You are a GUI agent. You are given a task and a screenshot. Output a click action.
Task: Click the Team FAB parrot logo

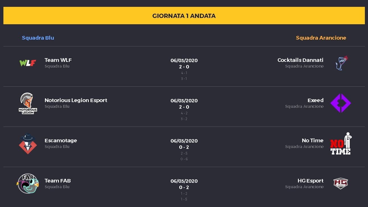[x=28, y=184]
